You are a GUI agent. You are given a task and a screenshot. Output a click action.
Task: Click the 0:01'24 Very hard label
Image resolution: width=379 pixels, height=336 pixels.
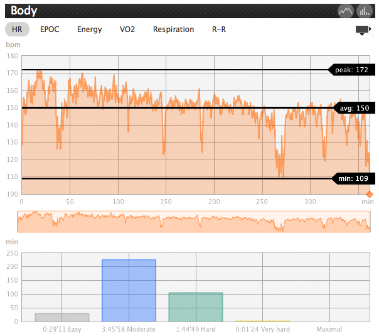(263, 329)
